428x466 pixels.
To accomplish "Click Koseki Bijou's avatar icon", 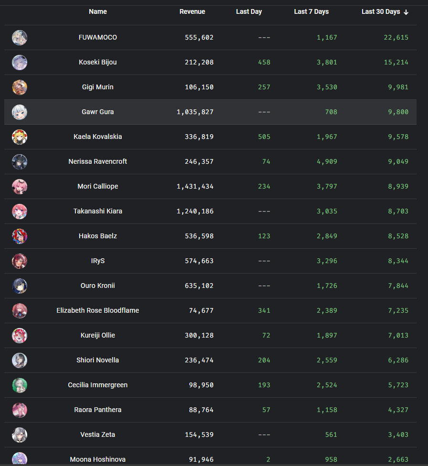I will pos(20,63).
